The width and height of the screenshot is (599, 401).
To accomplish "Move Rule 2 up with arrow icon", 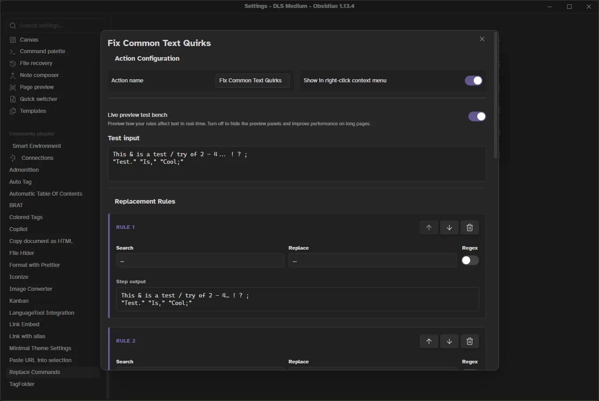I will coord(429,341).
